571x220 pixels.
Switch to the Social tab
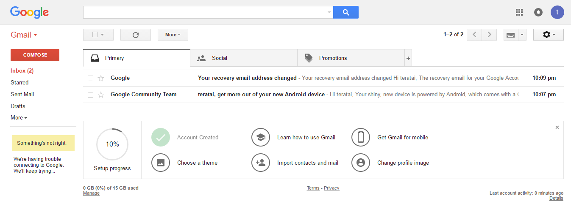click(244, 58)
